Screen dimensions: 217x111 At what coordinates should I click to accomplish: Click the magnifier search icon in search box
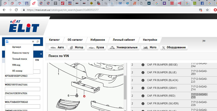[x=38, y=42]
